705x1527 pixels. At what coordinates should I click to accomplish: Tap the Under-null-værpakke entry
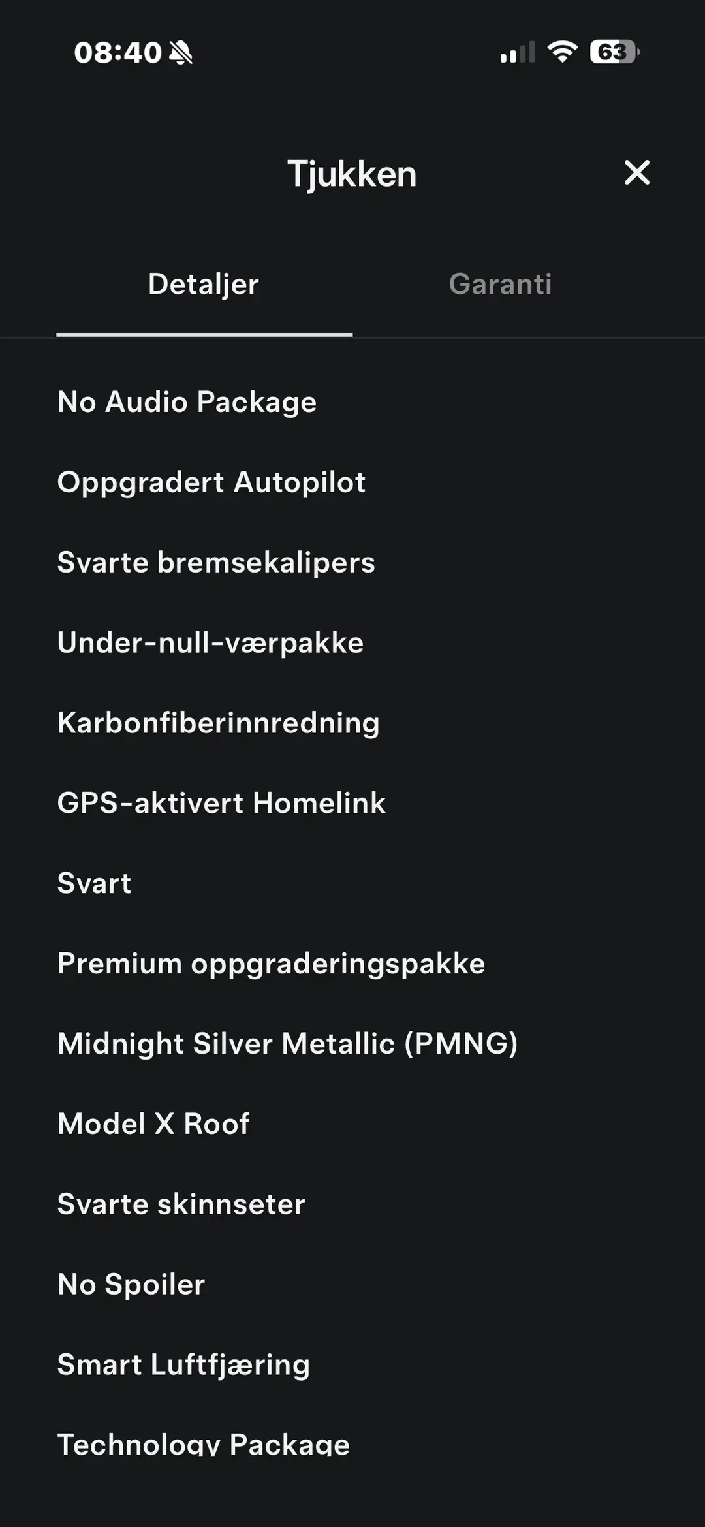pyautogui.click(x=210, y=643)
